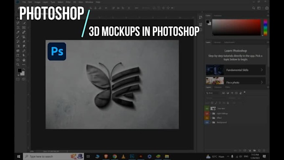
Task: Click the foreground color swatch in toolbar
Action: [x=20, y=70]
